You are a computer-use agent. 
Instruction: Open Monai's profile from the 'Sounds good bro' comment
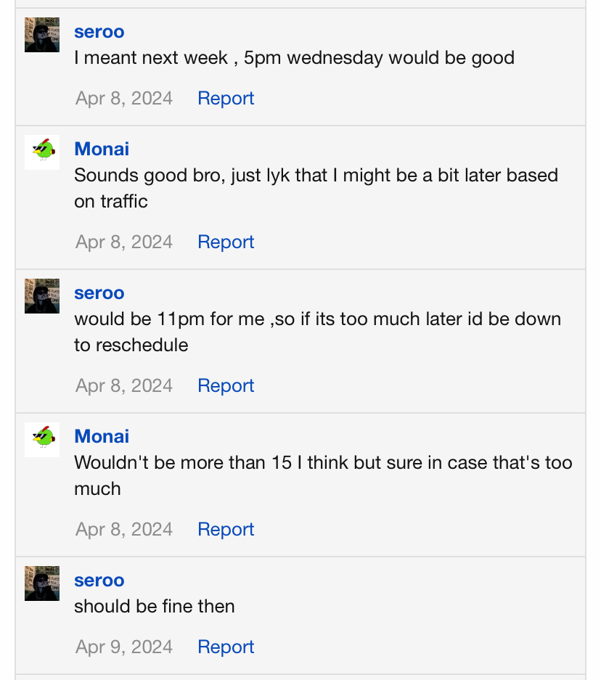coord(102,149)
